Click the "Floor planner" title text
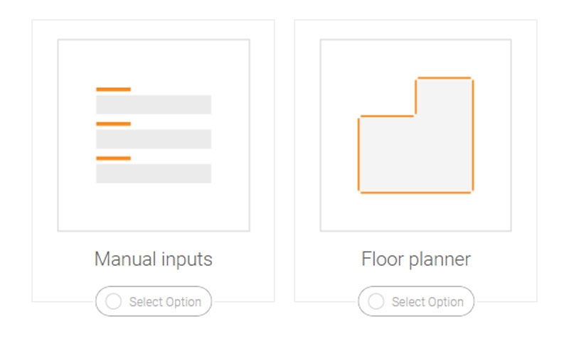 point(416,259)
